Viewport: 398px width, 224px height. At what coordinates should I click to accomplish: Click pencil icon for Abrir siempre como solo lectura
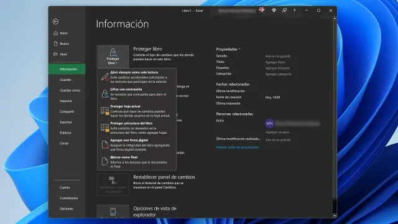(105, 77)
